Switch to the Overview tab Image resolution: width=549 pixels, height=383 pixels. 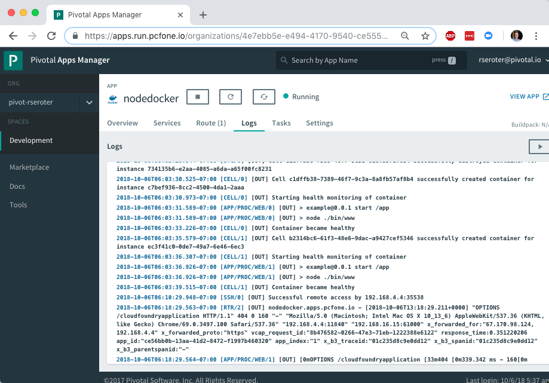pos(122,123)
